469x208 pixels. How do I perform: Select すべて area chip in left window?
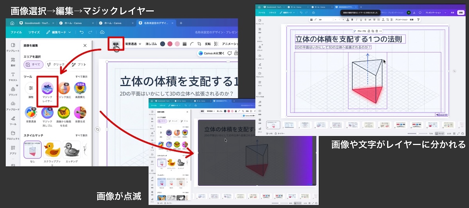click(33, 65)
